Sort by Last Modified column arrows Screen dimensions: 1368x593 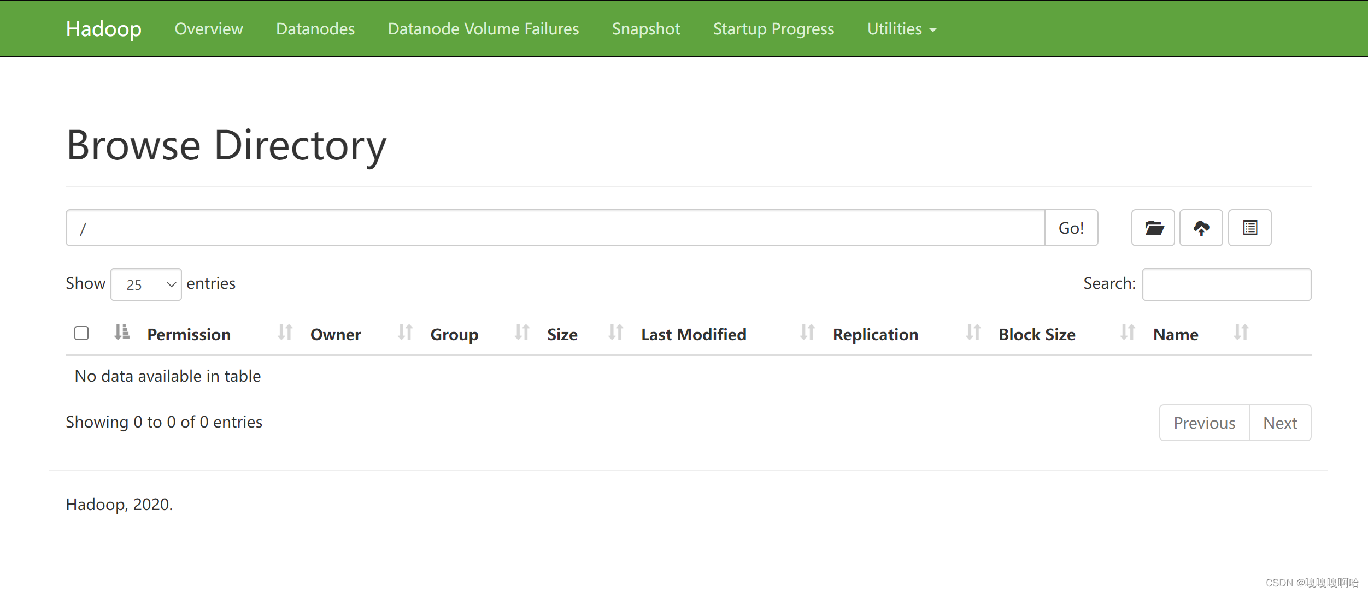pyautogui.click(x=807, y=333)
